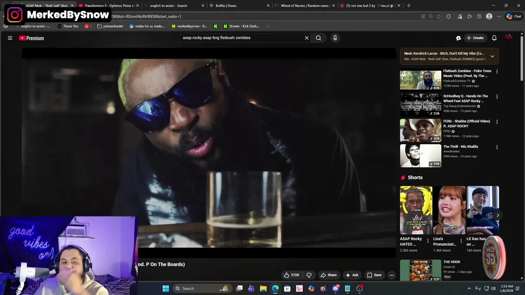The image size is (525, 295).
Task: Expand the Next up mix playlist panel
Action: [492, 56]
